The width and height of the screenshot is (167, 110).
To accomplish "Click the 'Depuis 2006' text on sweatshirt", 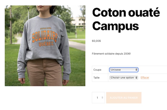I will click(x=46, y=28).
